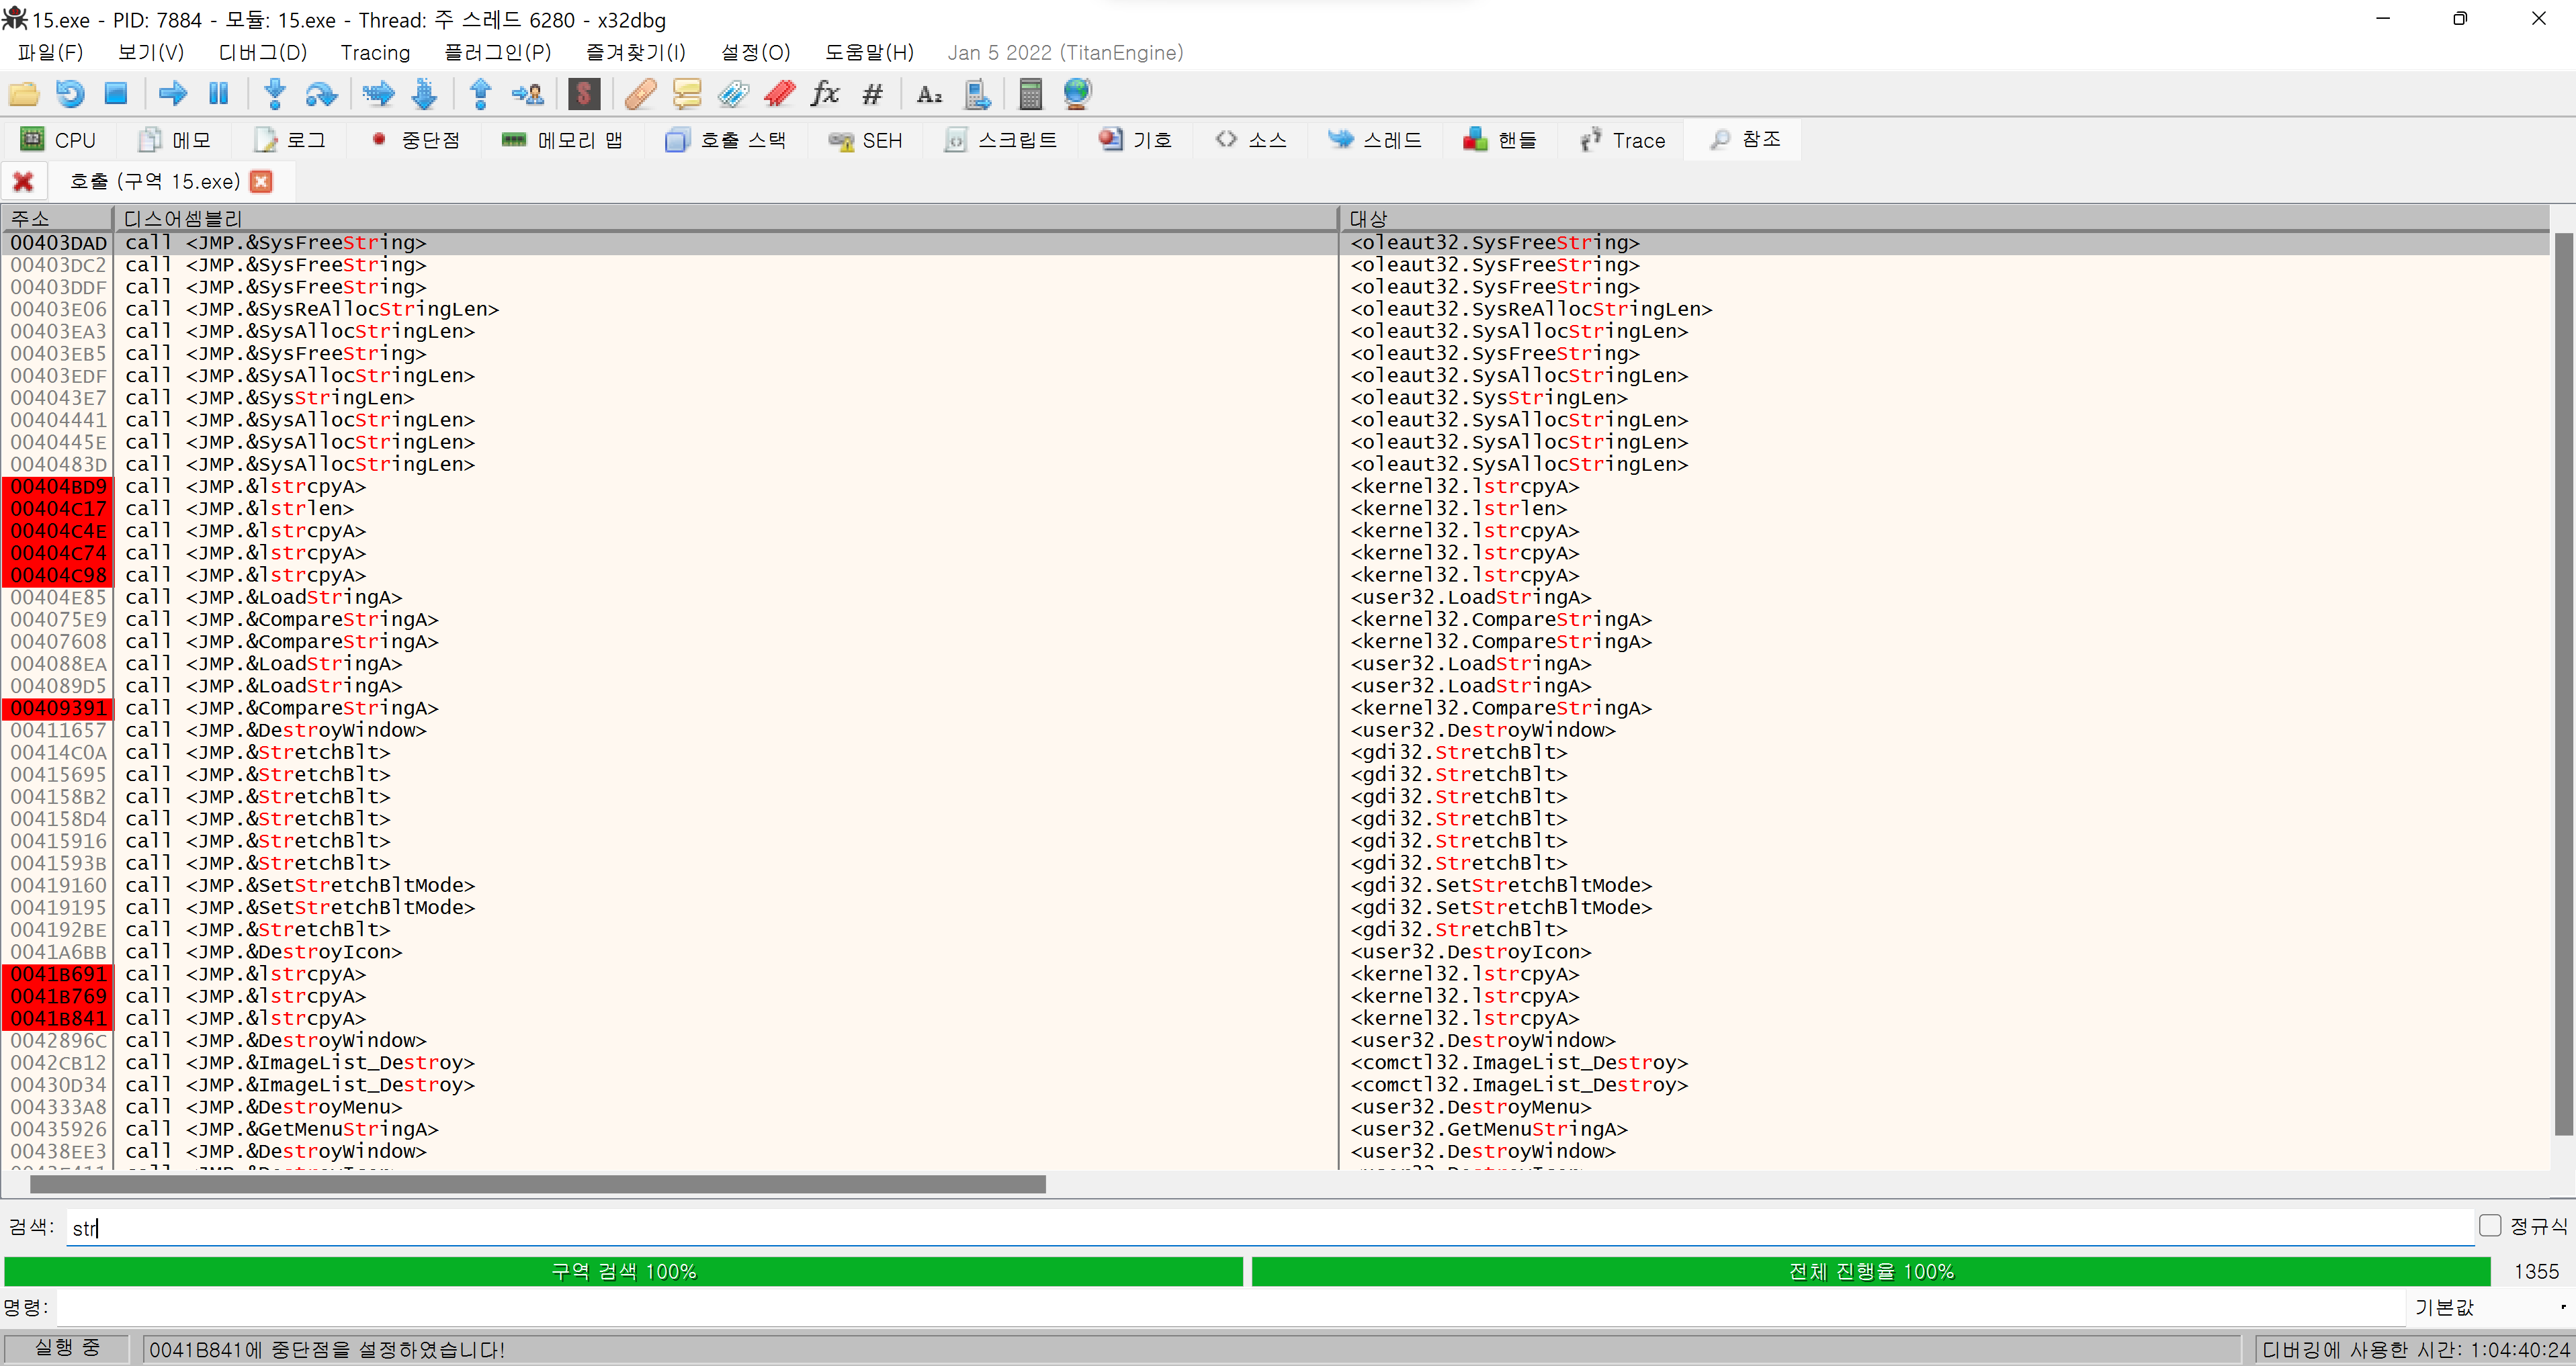Switch to the SEH tab
The width and height of the screenshot is (2576, 1366).
tap(866, 140)
